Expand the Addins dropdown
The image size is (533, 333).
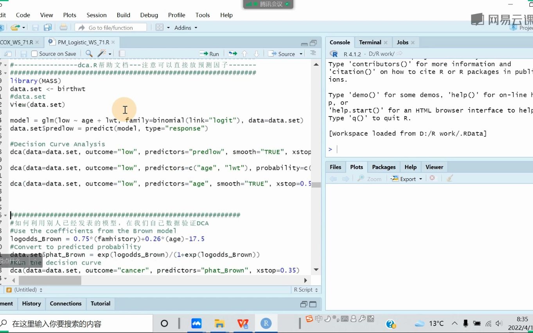click(186, 28)
